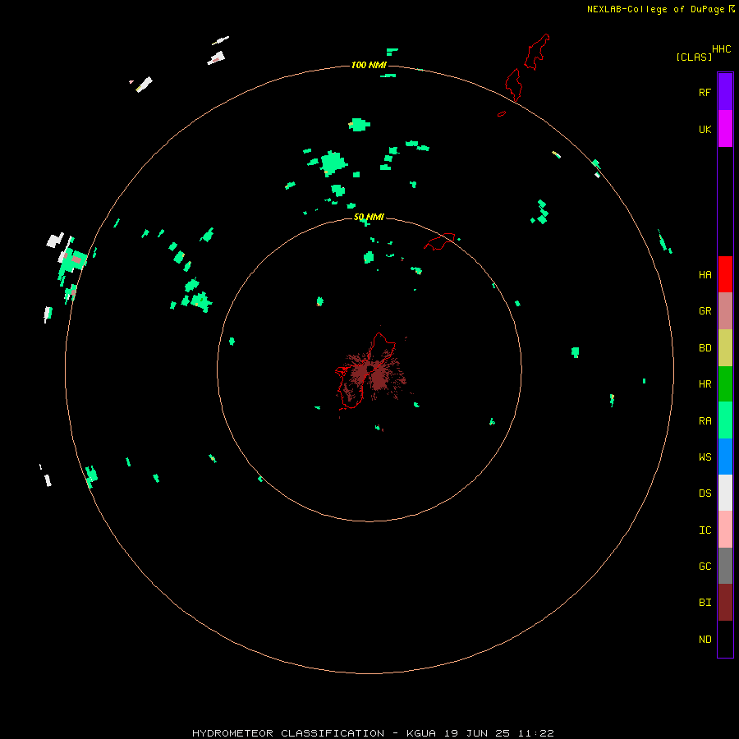Click the WS blue legend swatch
The image size is (739, 739).
pos(725,457)
